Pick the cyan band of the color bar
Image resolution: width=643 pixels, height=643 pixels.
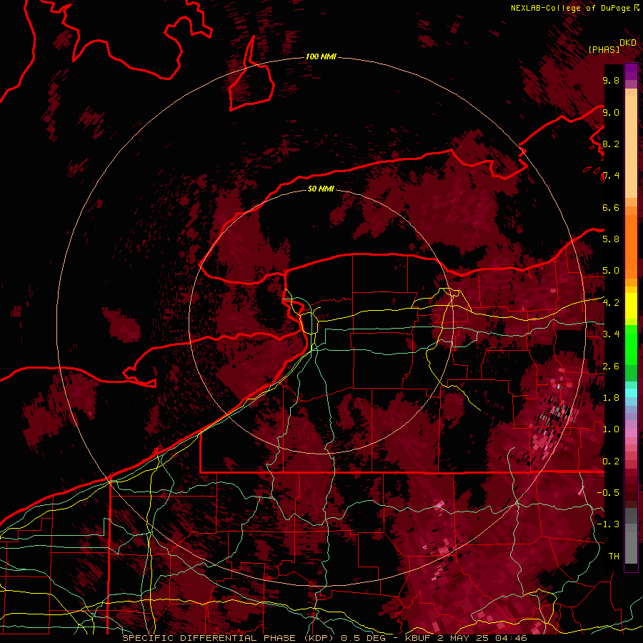click(x=631, y=393)
